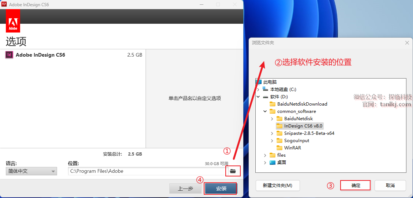The width and height of the screenshot is (413, 198).
Task: Collapse the 软件 (D:) node
Action: tap(258, 97)
